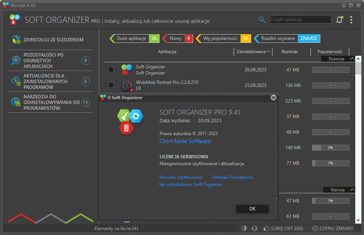Open Jak odinstalować Soft Organizer link

191,185
